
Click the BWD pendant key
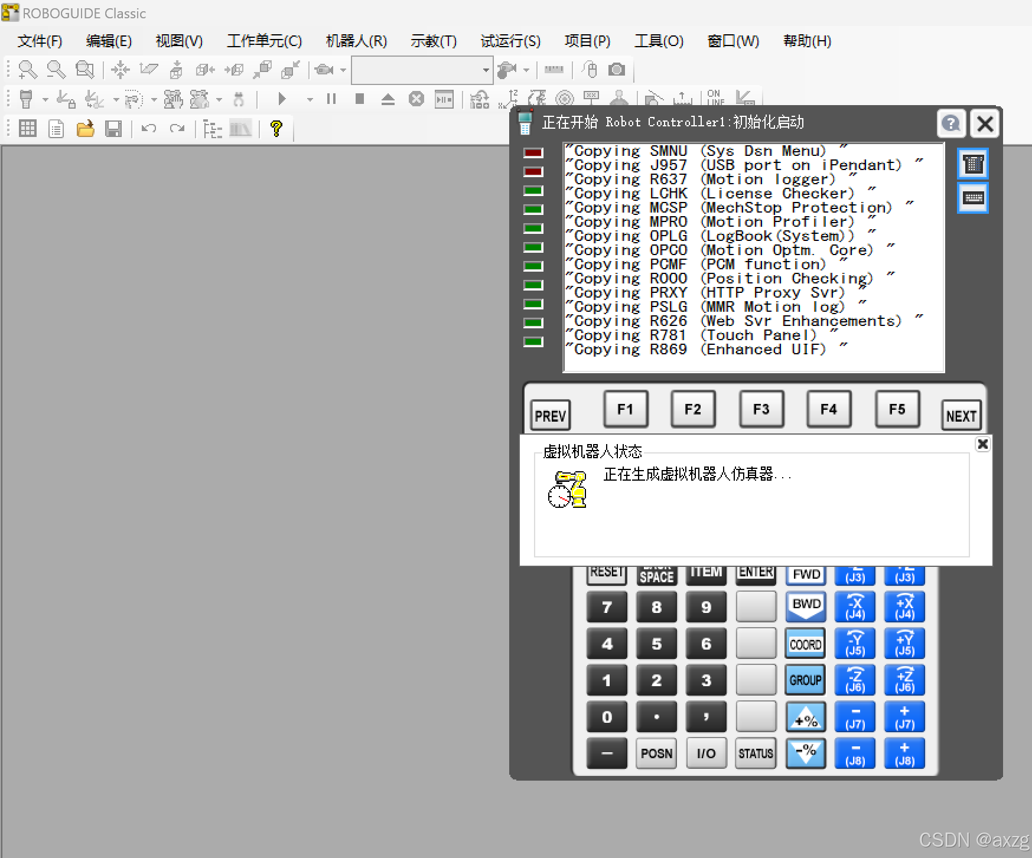pos(806,606)
